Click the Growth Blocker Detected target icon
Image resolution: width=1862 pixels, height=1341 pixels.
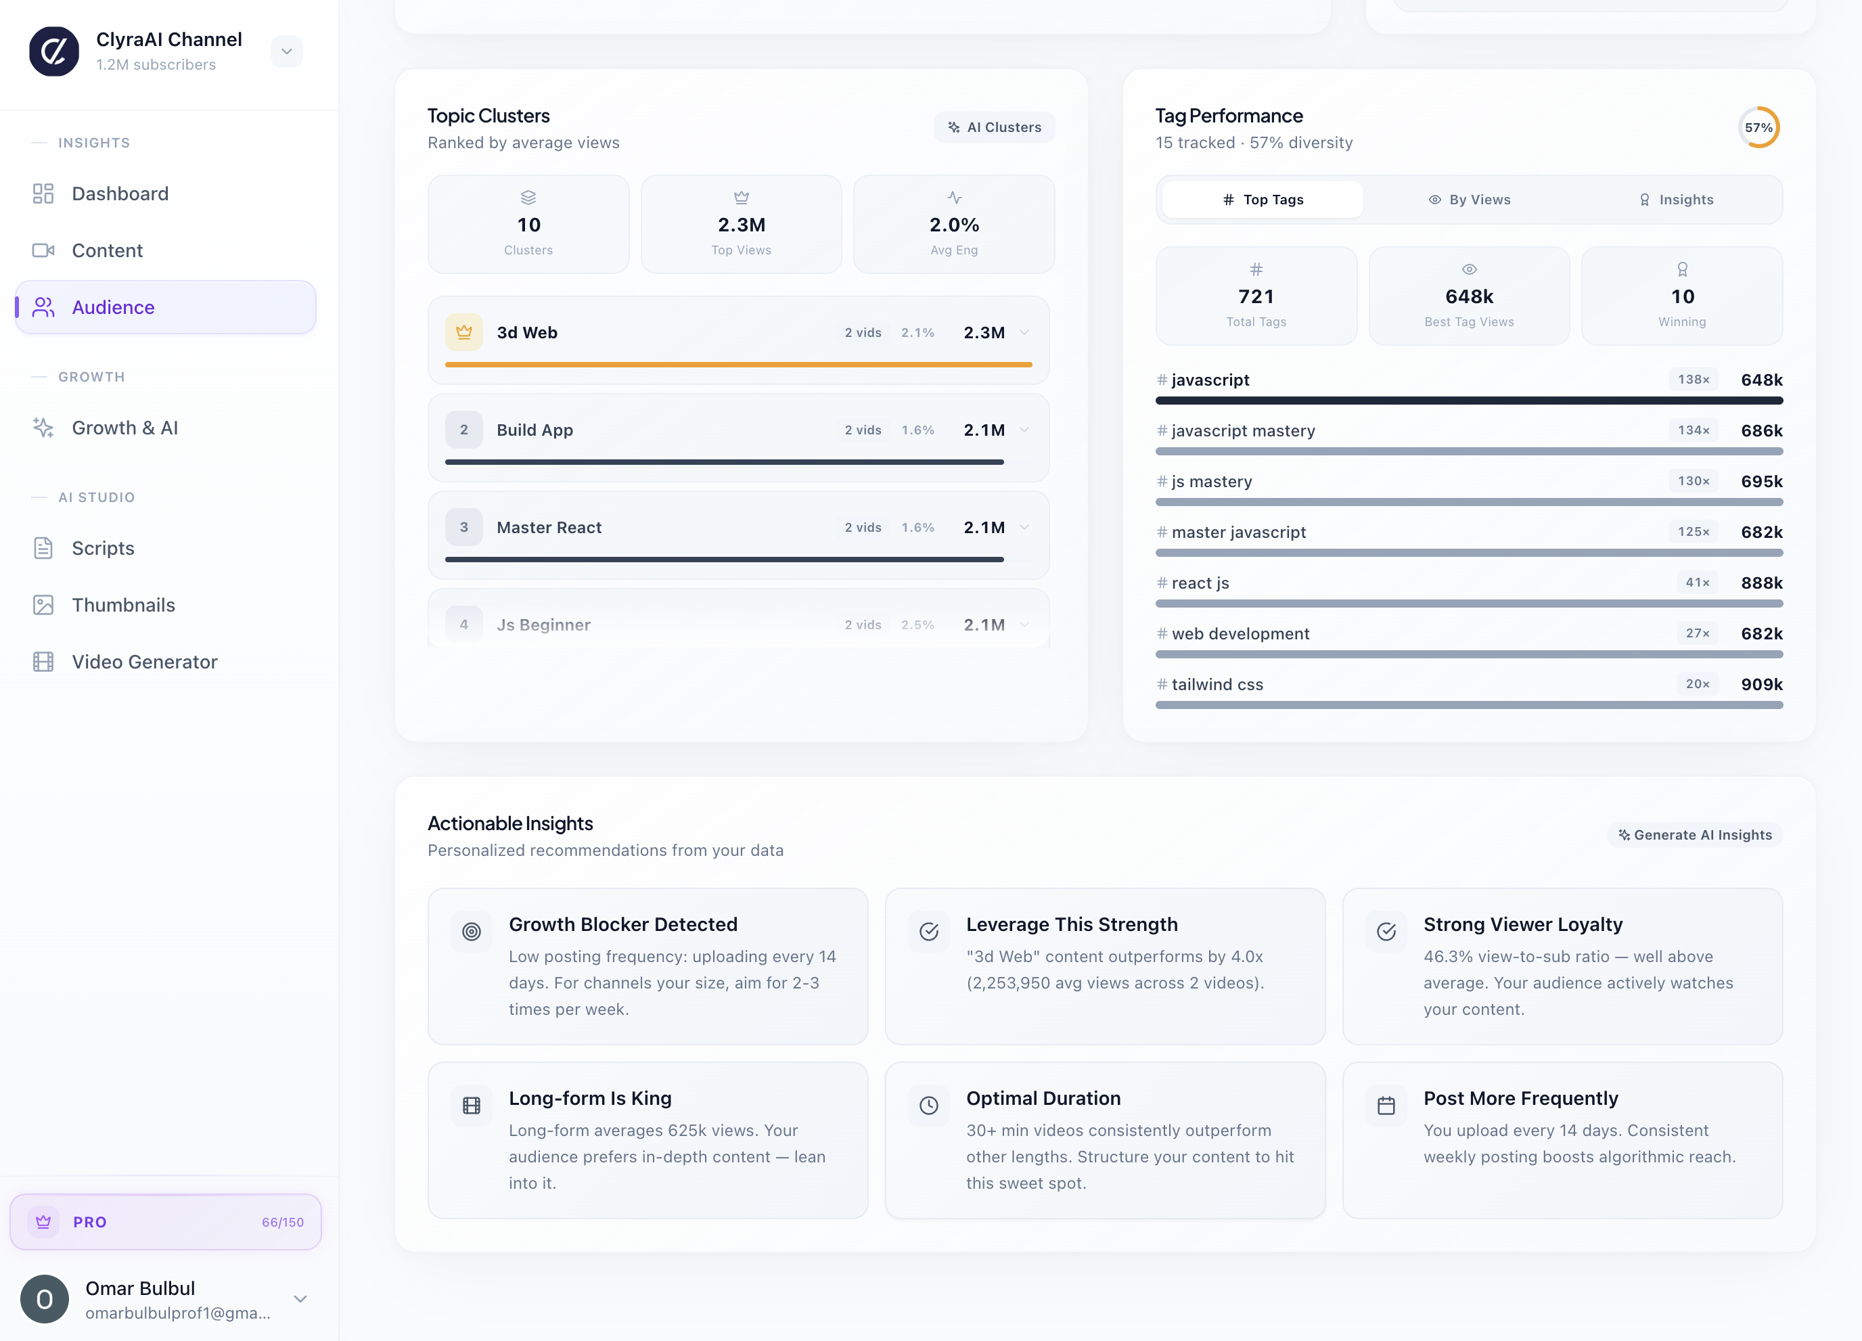coord(471,931)
